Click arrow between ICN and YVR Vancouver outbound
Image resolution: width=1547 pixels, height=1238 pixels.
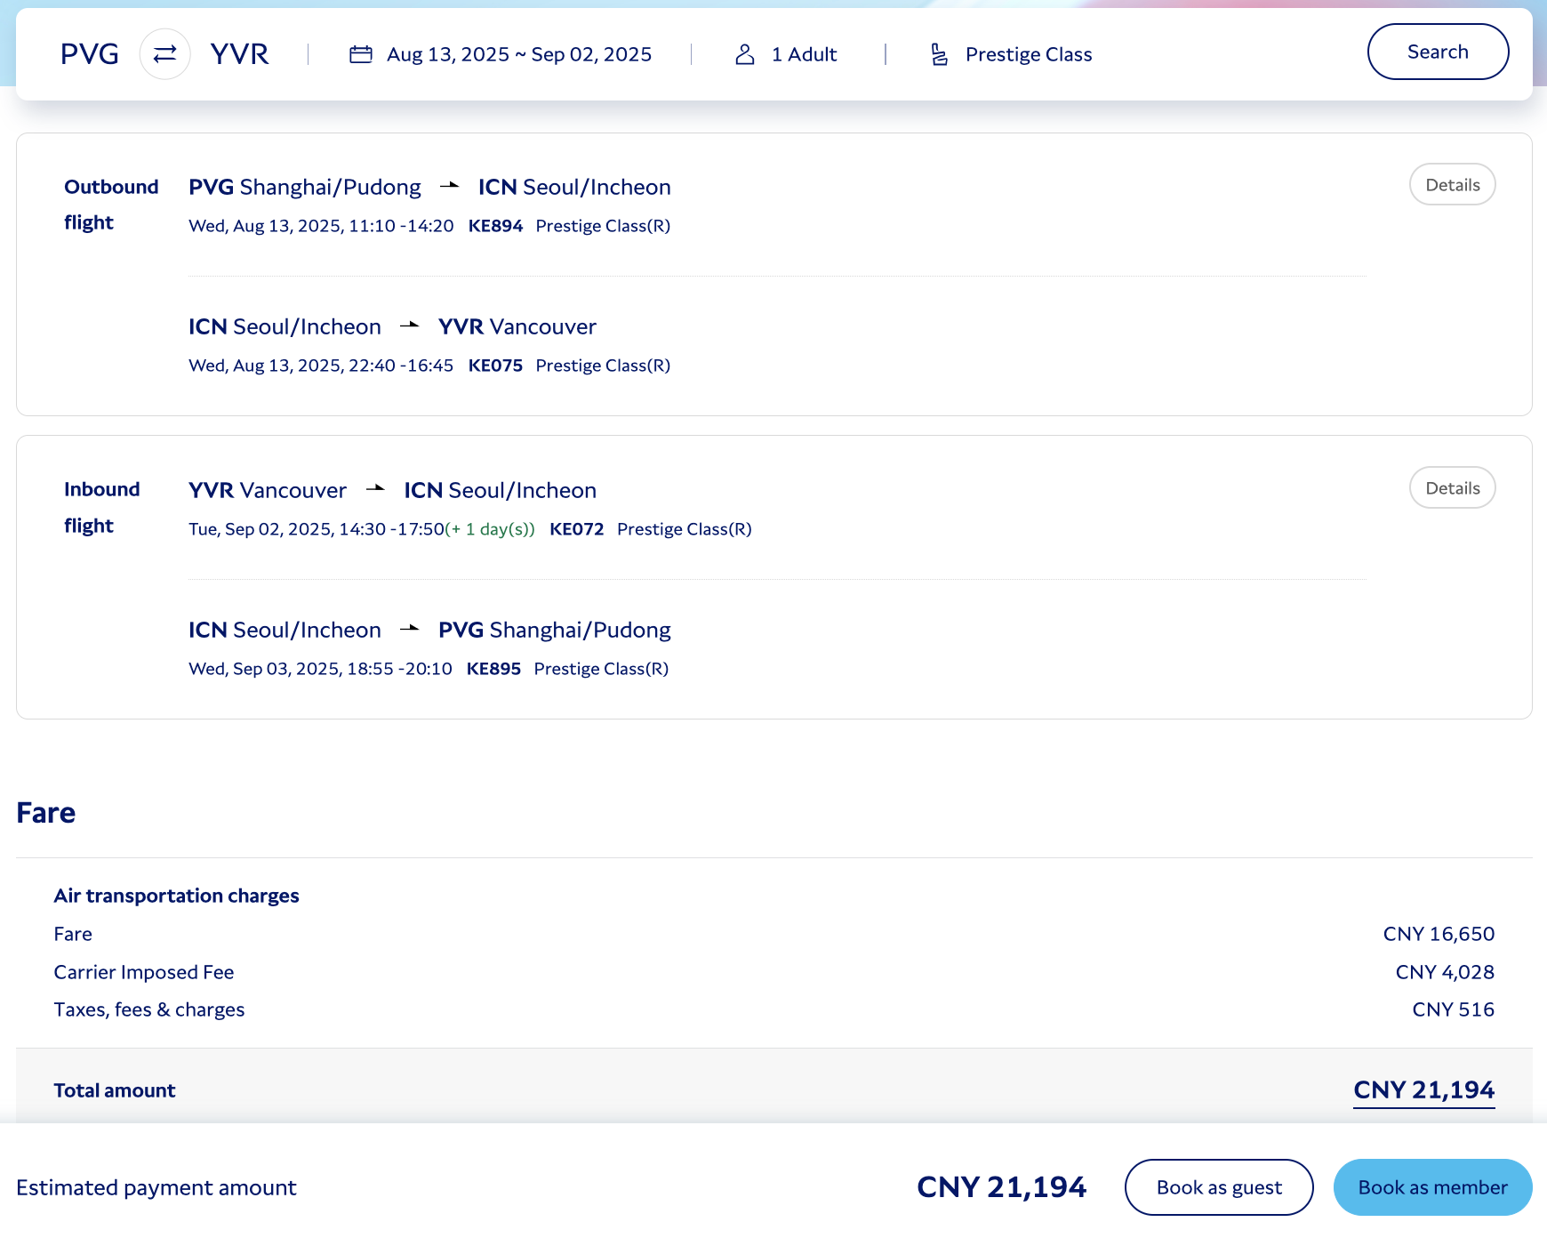[x=410, y=326]
